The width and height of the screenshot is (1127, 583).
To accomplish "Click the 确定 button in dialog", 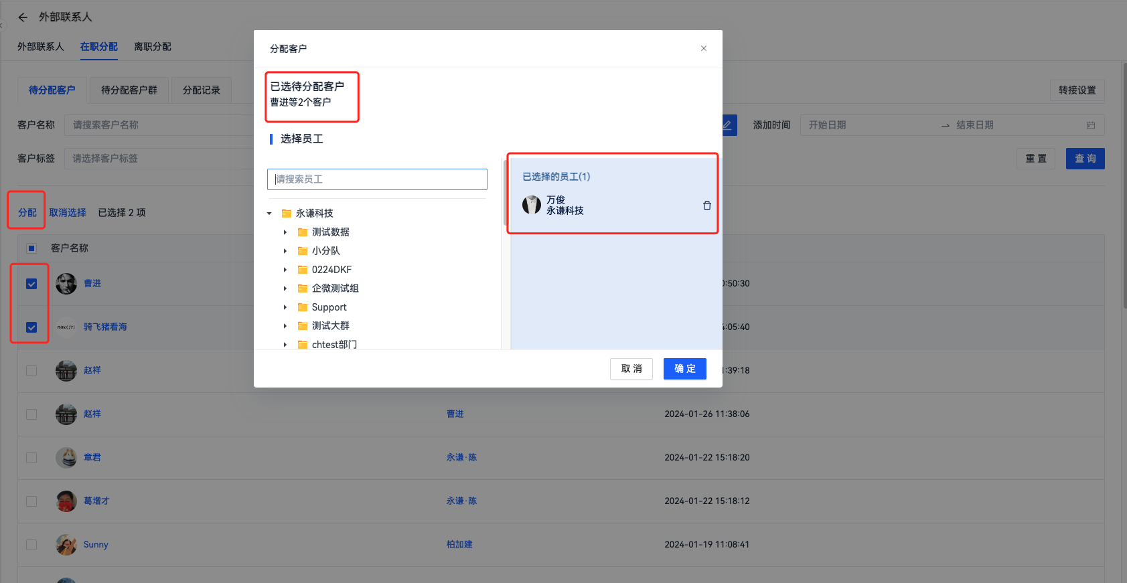I will click(685, 369).
